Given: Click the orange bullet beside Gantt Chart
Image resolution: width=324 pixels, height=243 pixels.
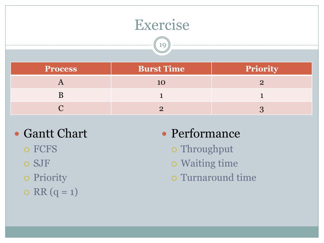Looking at the screenshot, I should pyautogui.click(x=17, y=134).
